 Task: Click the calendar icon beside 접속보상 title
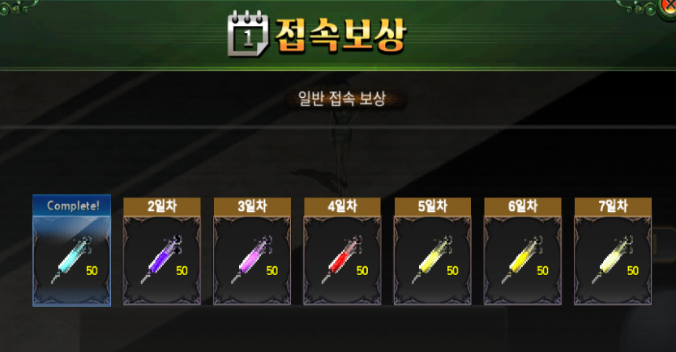(247, 34)
